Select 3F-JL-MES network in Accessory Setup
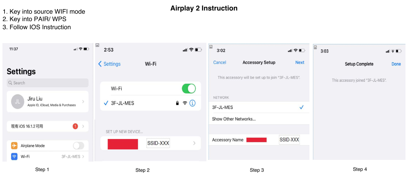 click(x=258, y=107)
